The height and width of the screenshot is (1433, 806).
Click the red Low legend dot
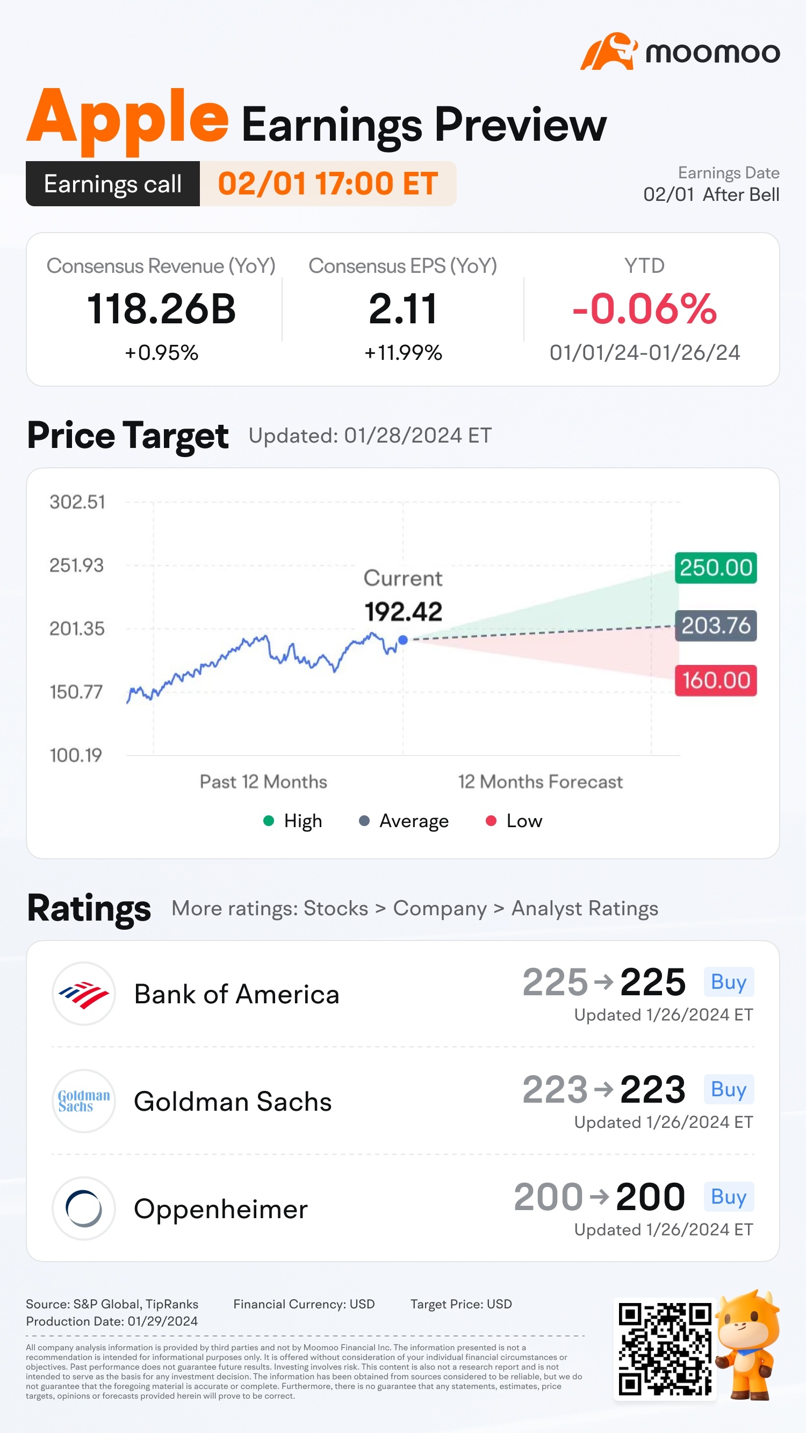491,821
